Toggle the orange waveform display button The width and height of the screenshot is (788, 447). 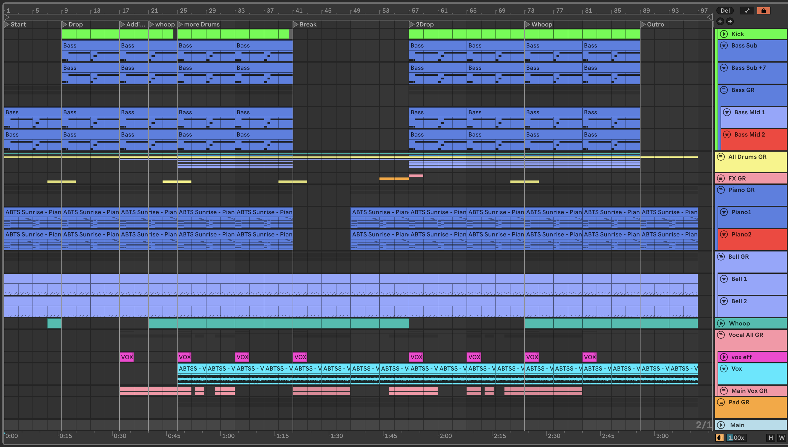[719, 438]
